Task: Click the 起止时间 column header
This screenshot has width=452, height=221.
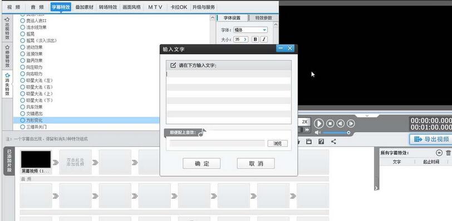Action: pyautogui.click(x=431, y=162)
